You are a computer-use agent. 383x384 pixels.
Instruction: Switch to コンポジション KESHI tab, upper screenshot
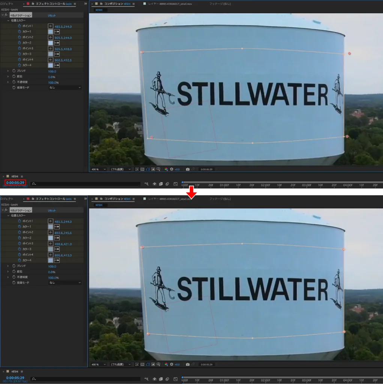[x=117, y=4]
